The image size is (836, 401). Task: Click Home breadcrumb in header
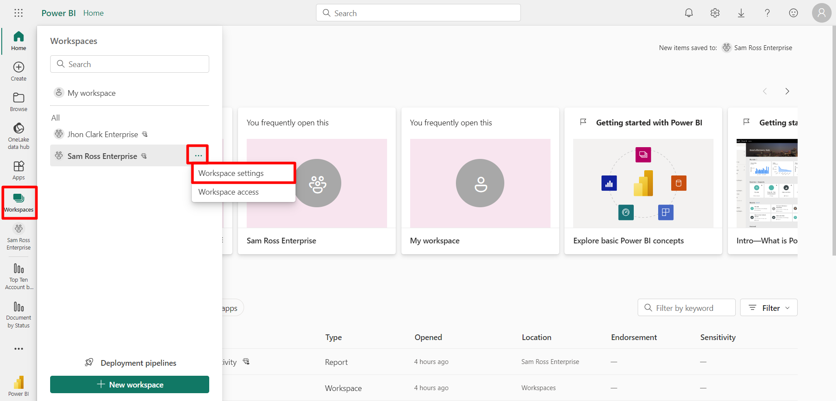point(93,13)
